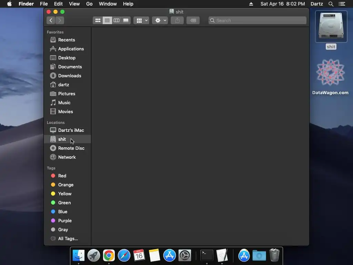Open the gear Action menu
The width and height of the screenshot is (353, 265).
tap(160, 20)
